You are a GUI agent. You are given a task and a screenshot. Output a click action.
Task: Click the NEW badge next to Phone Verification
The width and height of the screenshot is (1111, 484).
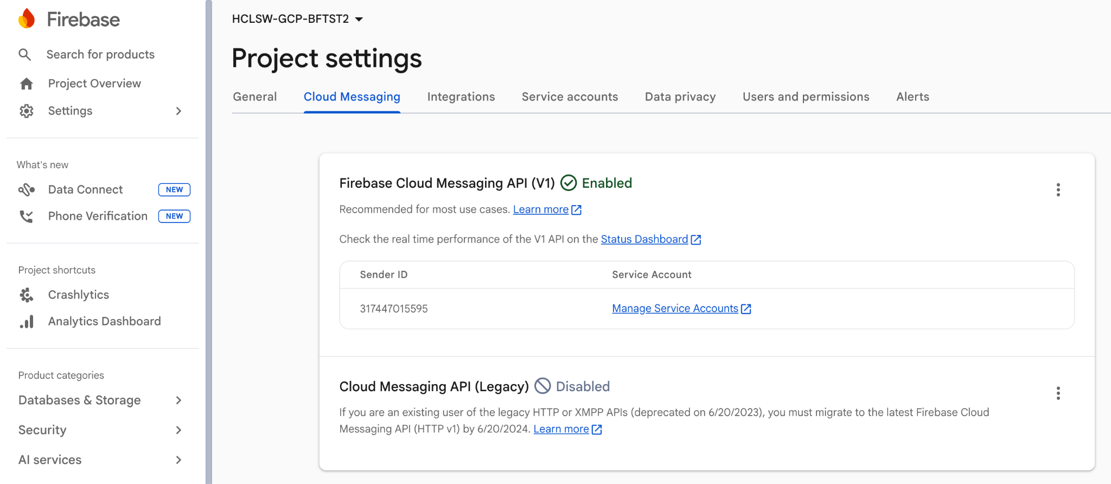click(174, 216)
